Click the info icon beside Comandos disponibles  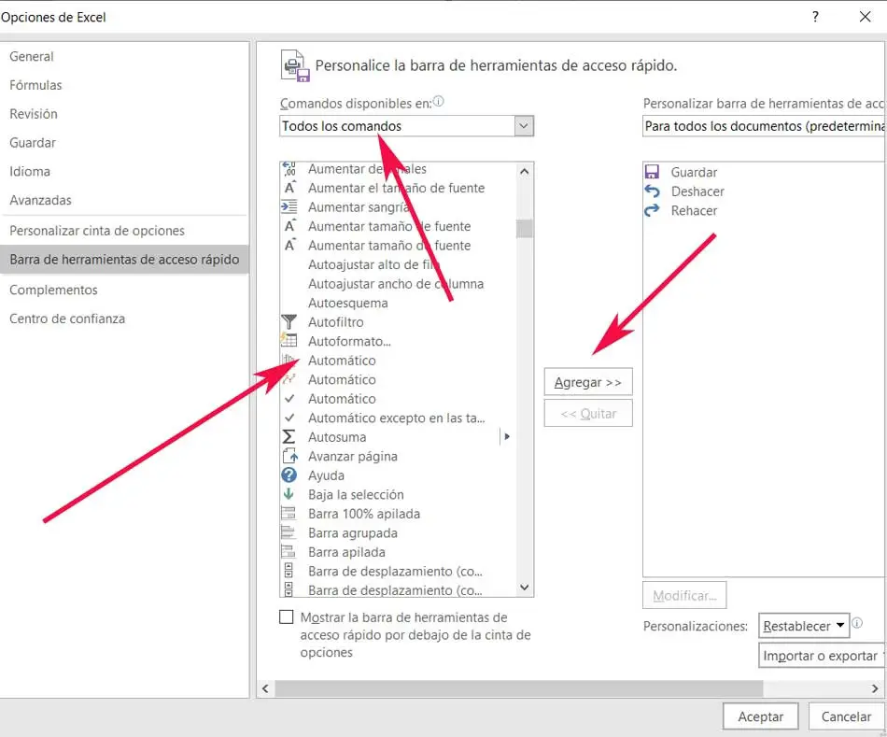point(439,101)
